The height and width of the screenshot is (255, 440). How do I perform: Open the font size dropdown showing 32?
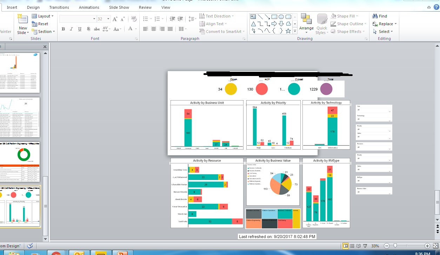tap(104, 19)
